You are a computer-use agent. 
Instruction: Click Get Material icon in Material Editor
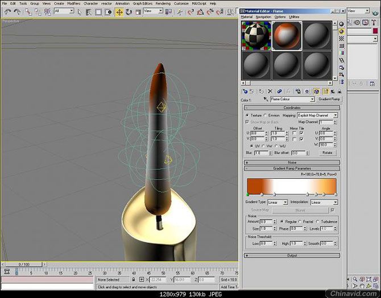245,91
